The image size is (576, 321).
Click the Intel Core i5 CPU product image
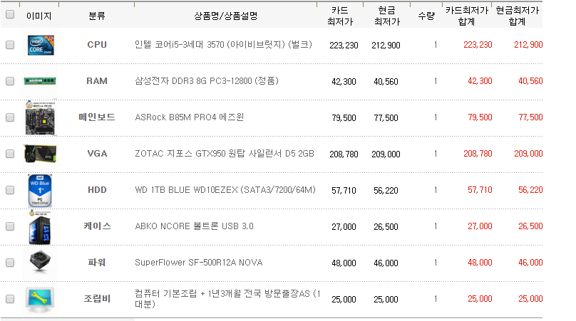click(x=38, y=45)
